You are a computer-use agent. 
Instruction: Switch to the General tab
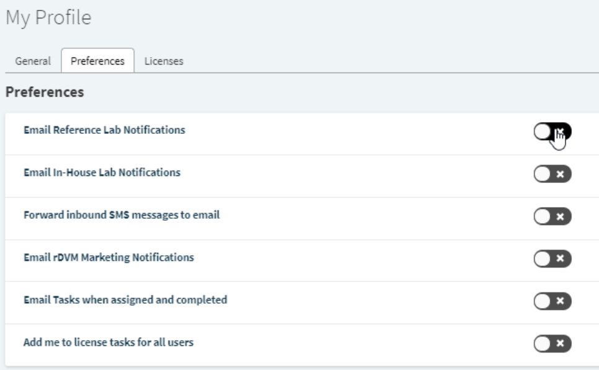pos(33,61)
